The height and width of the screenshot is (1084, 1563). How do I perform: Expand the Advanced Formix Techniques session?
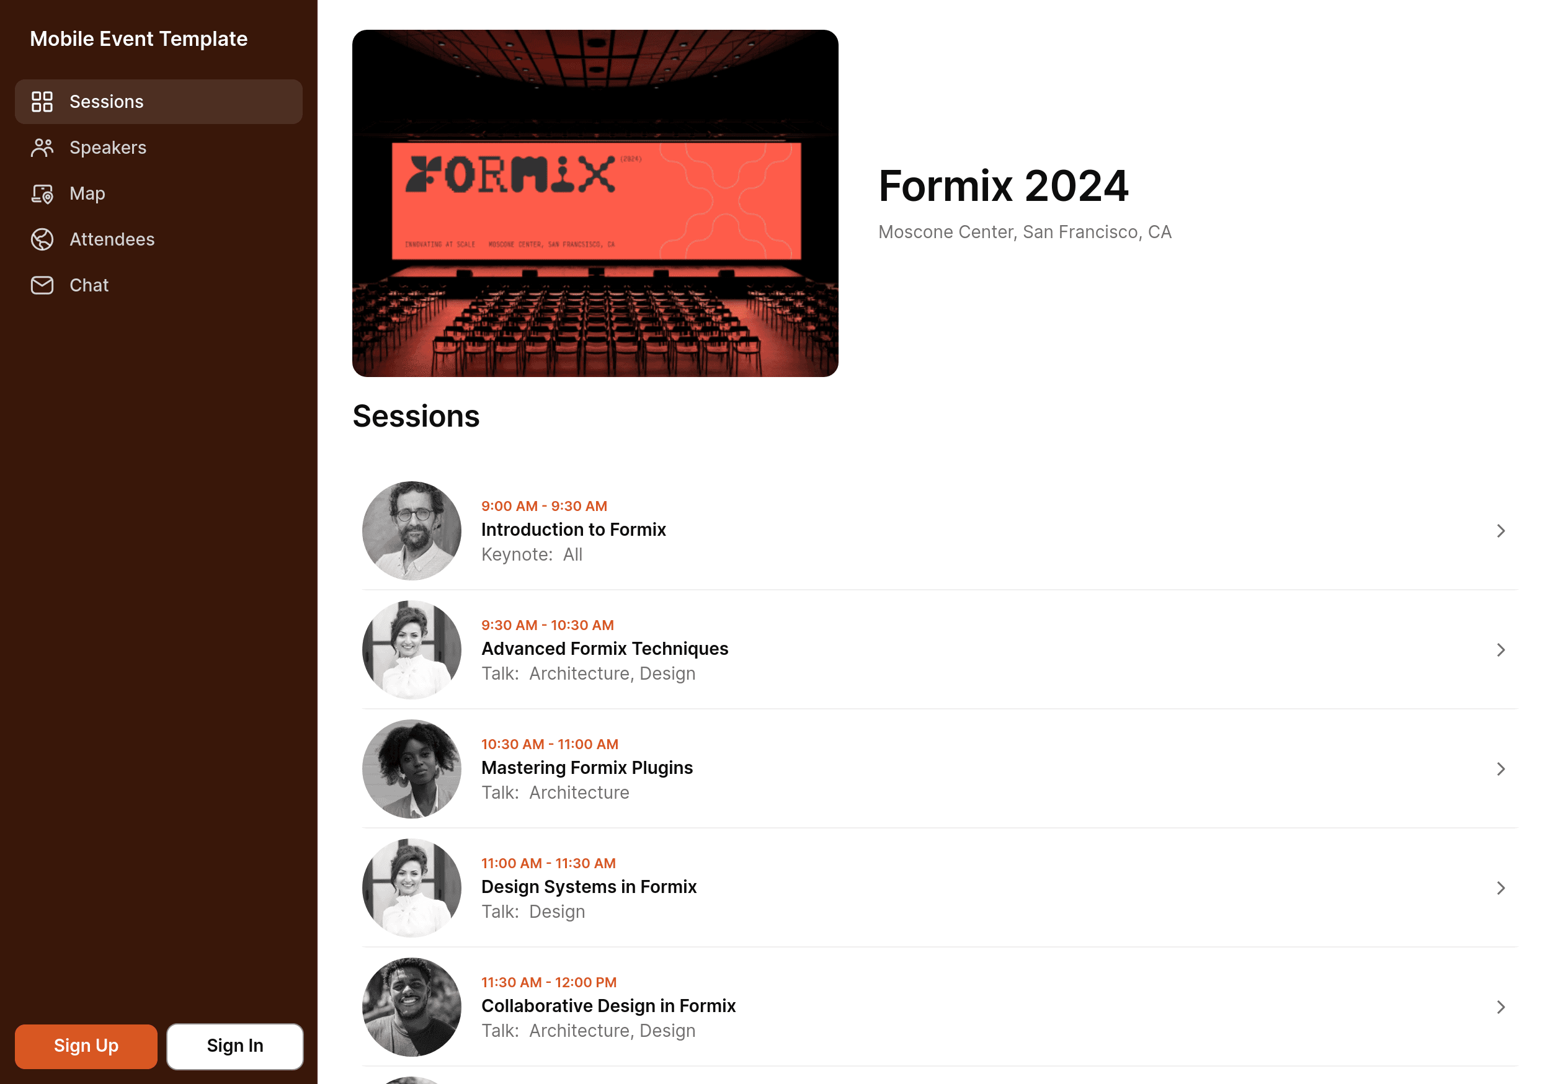(x=1501, y=649)
